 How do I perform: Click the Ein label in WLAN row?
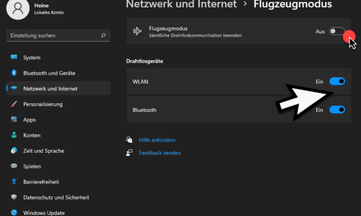click(x=320, y=82)
